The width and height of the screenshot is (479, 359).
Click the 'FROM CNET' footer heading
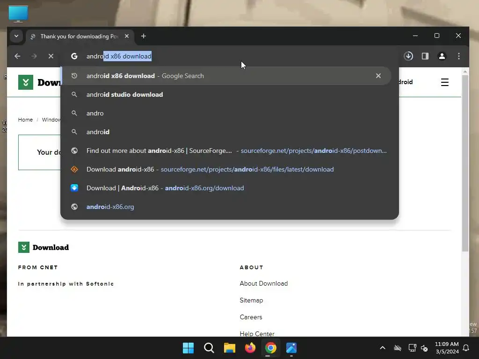coord(38,267)
